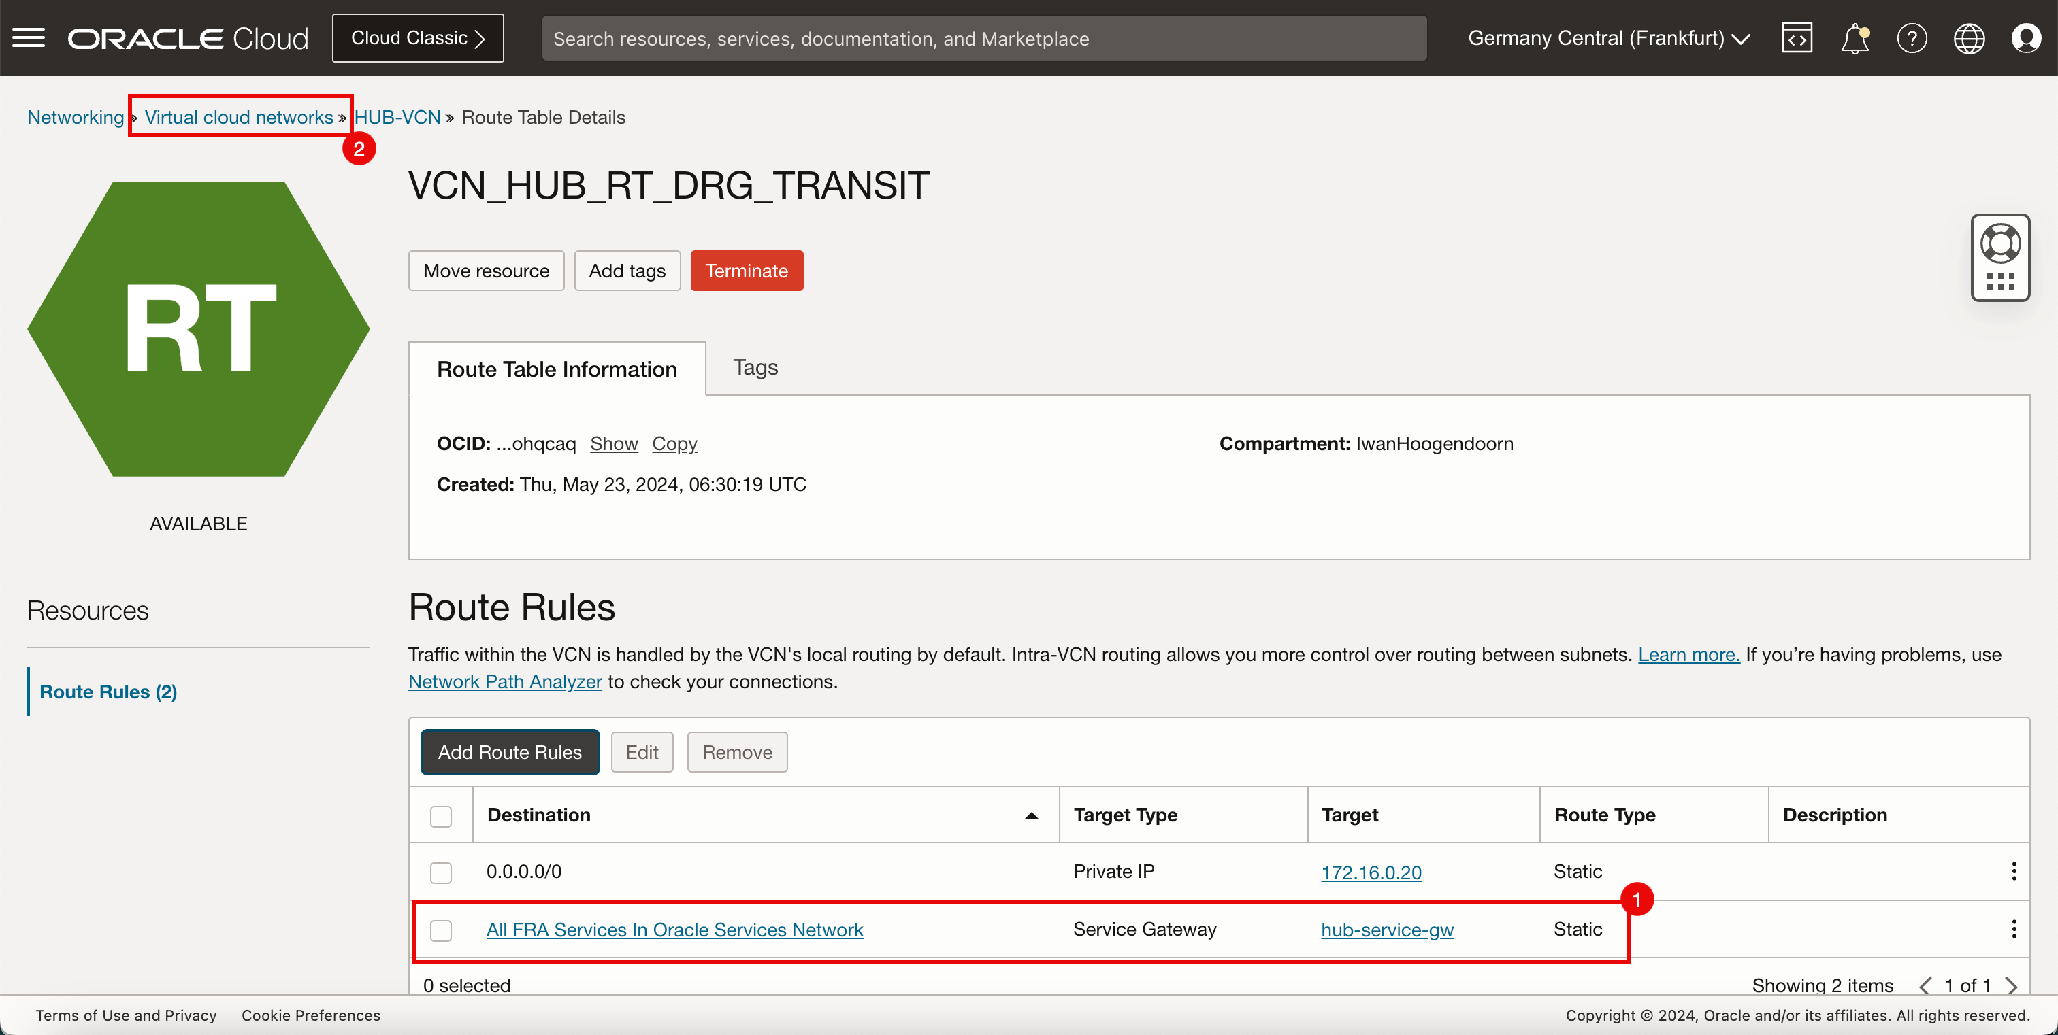The height and width of the screenshot is (1035, 2058).
Task: Expand Cloud Classic navigation dropdown
Action: tap(417, 37)
